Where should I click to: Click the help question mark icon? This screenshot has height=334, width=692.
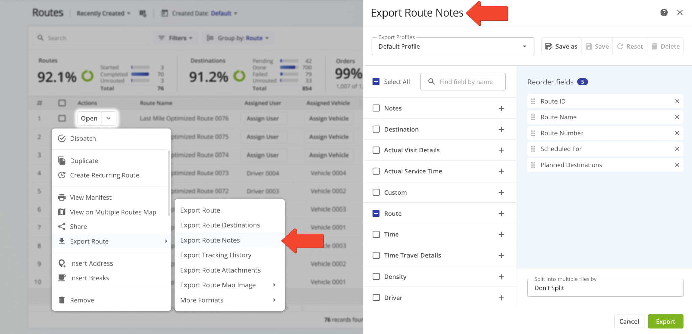pos(664,12)
